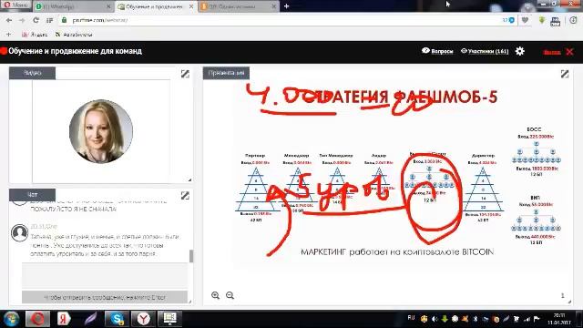583x328 pixels.
Task: Exit the webinar with the red X
Action: (569, 52)
